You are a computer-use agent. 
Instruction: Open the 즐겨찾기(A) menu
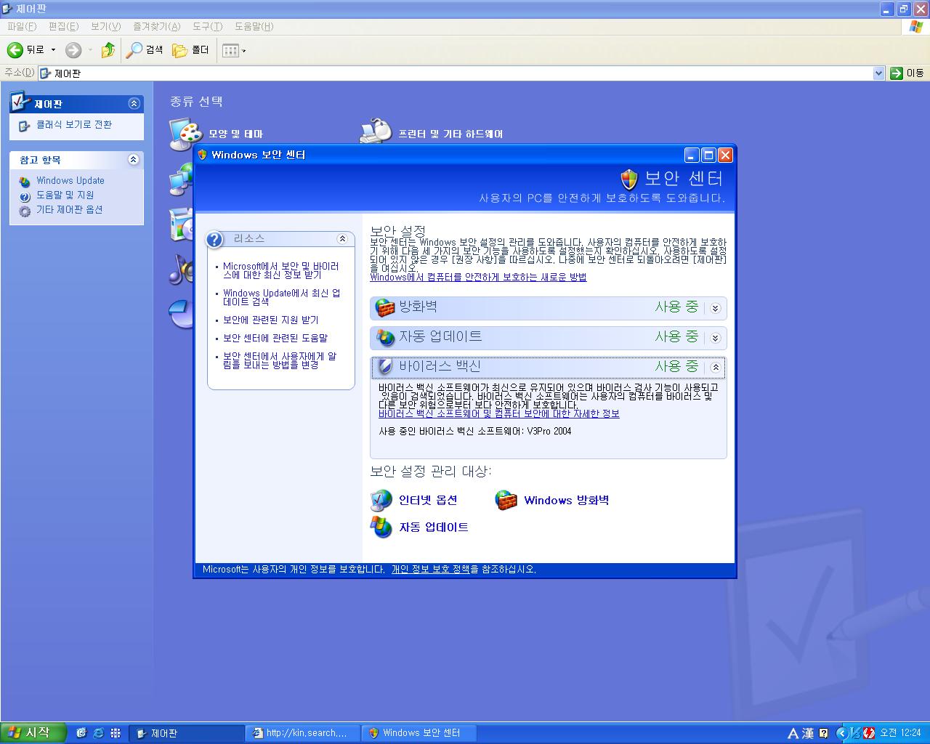pos(156,26)
